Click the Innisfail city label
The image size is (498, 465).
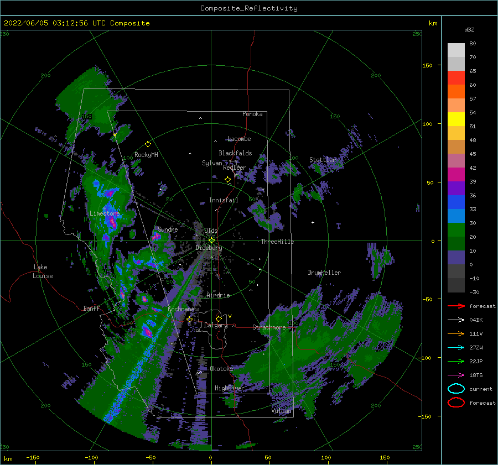coord(224,200)
